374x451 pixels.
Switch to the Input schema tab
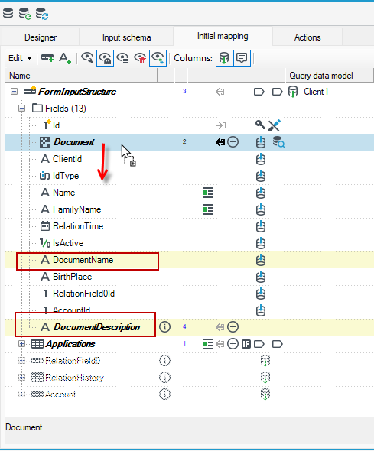[x=127, y=37]
